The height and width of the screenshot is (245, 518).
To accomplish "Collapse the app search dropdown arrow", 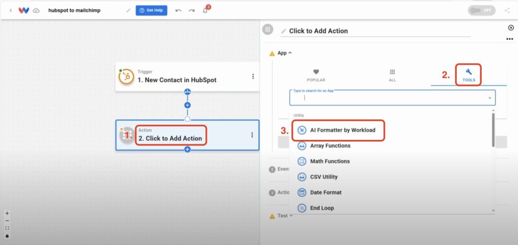I will pos(490,98).
